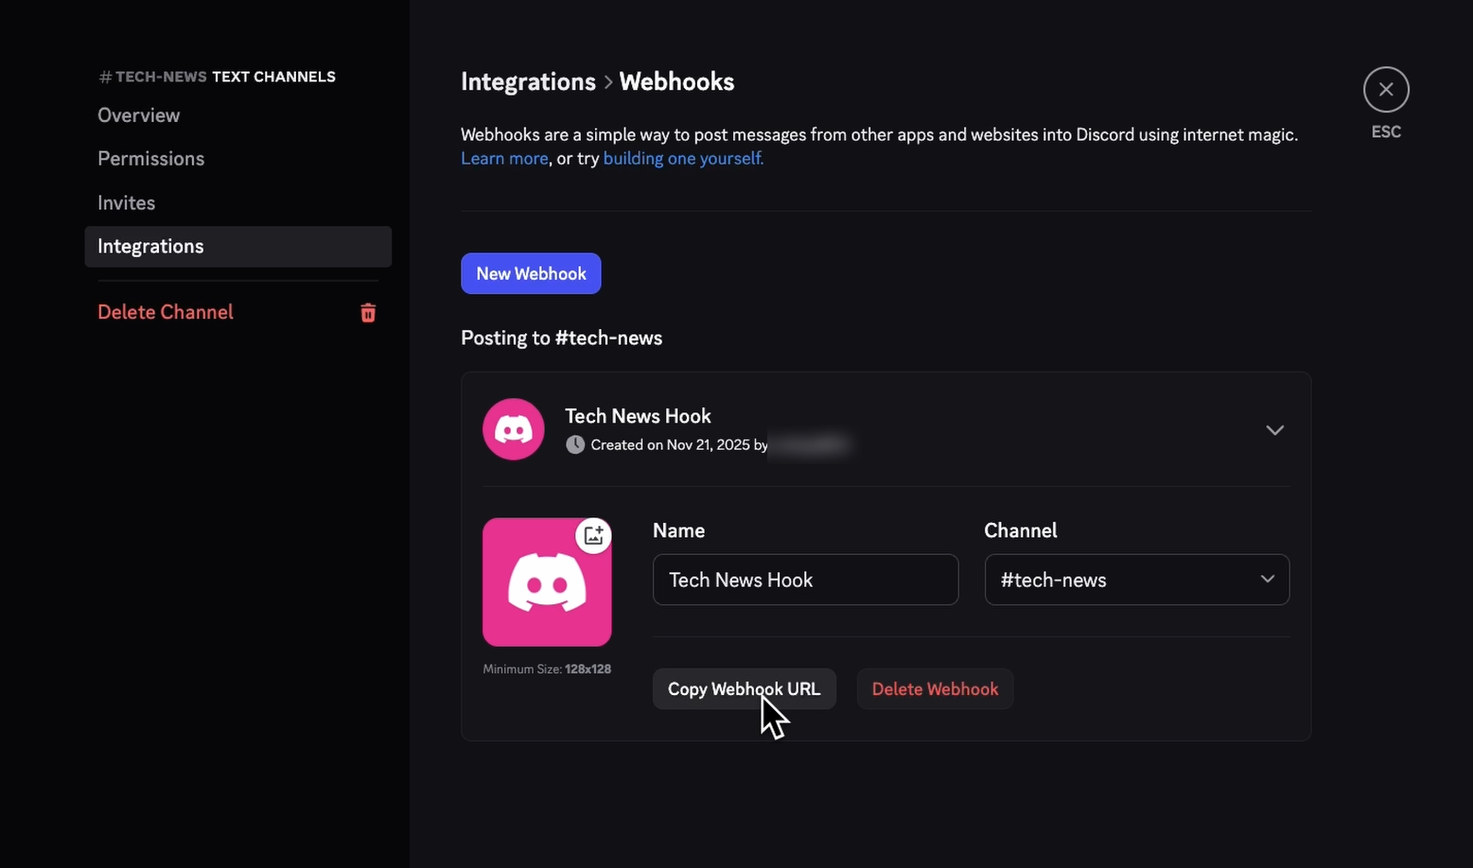Viewport: 1473px width, 868px height.
Task: Open the Overview settings section
Action: point(138,114)
